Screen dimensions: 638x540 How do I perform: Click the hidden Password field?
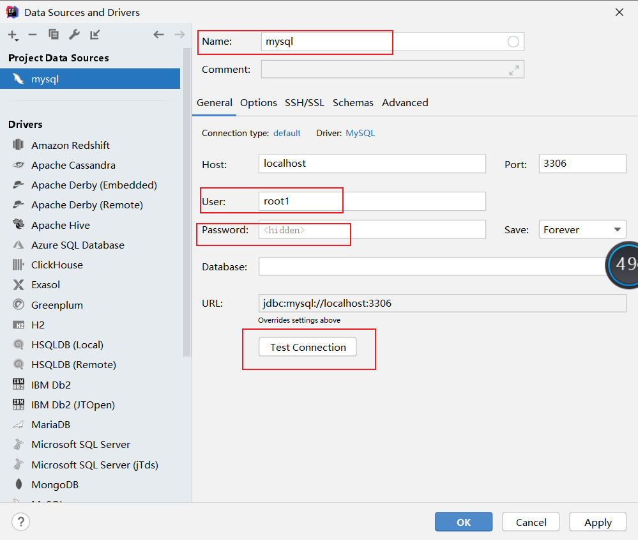pyautogui.click(x=372, y=229)
